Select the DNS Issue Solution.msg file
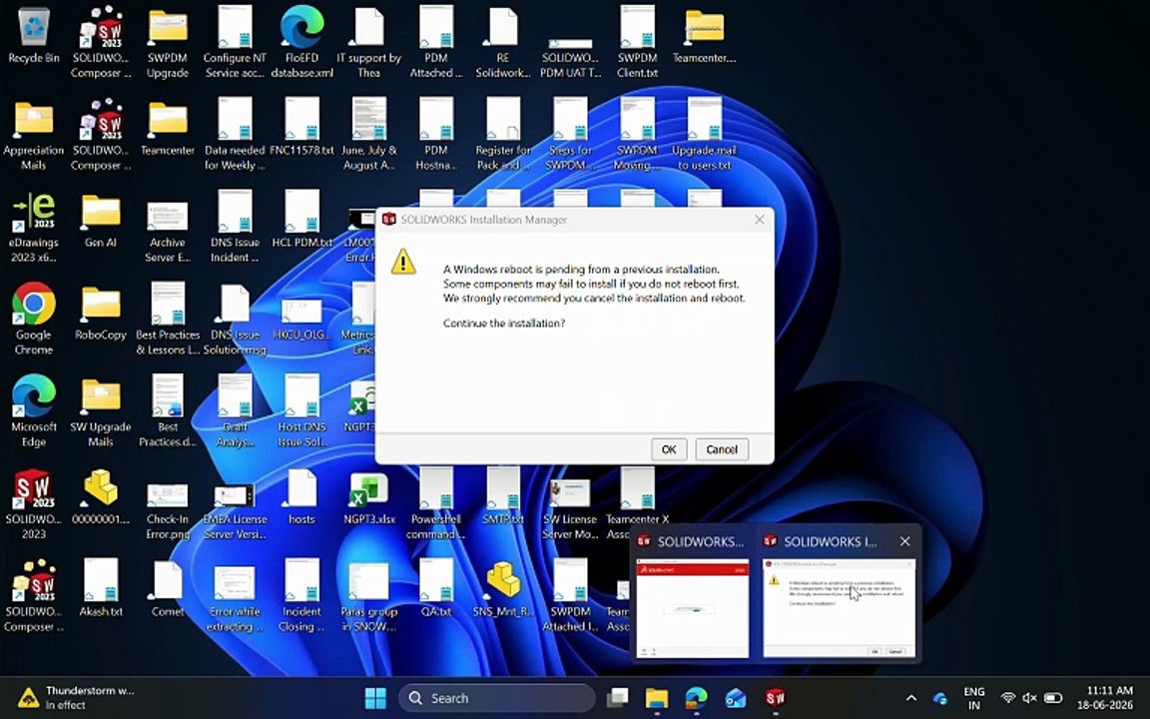The width and height of the screenshot is (1150, 719). click(x=235, y=320)
